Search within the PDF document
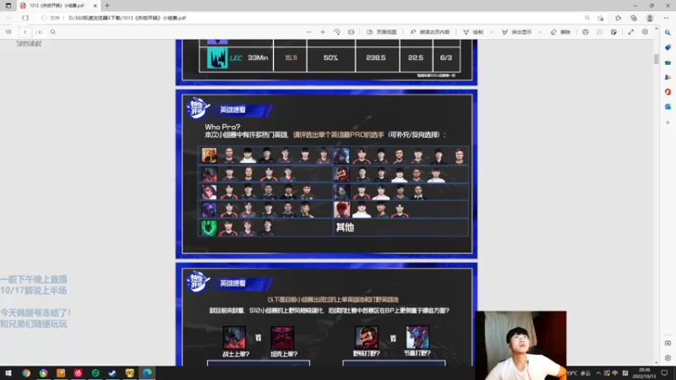Screen dimensions: 676x380 point(53,32)
